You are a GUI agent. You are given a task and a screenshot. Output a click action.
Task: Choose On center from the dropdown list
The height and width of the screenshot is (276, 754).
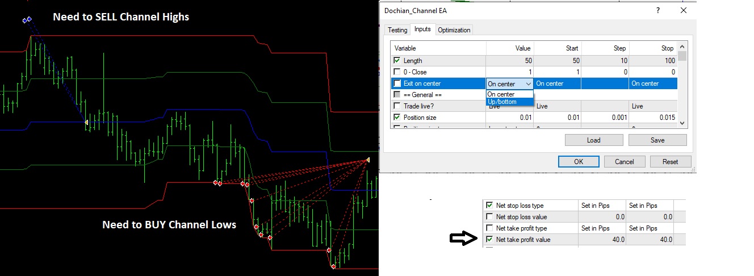510,94
